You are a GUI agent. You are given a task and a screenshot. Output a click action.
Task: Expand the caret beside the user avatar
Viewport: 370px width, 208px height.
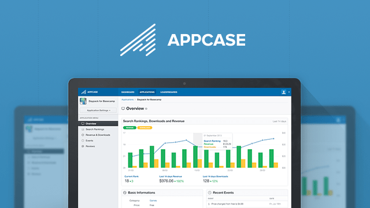[289, 92]
